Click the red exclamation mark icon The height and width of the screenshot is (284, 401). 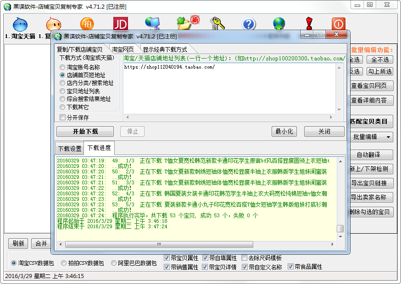309,24
